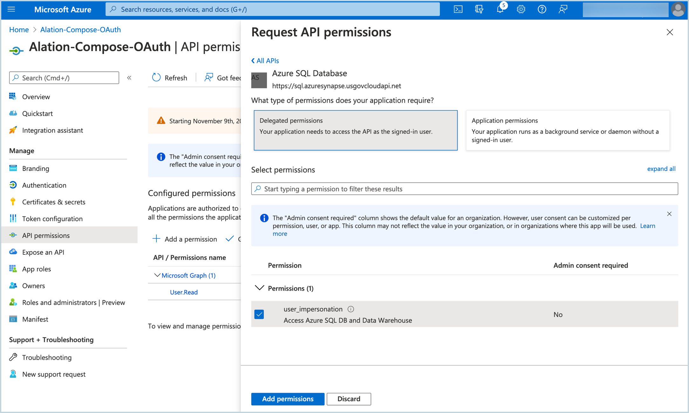This screenshot has width=689, height=413.
Task: Open portal settings gear
Action: pos(521,9)
